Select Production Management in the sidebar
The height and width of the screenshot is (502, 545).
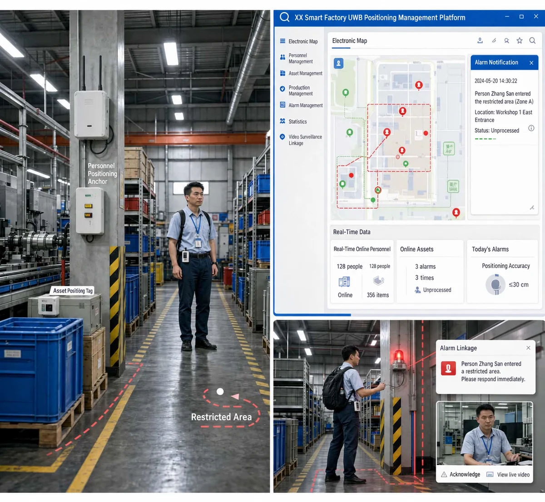296,90
